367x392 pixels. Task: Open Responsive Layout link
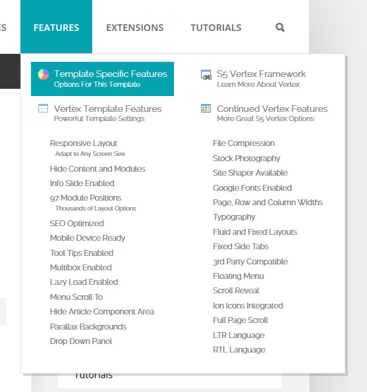[84, 143]
